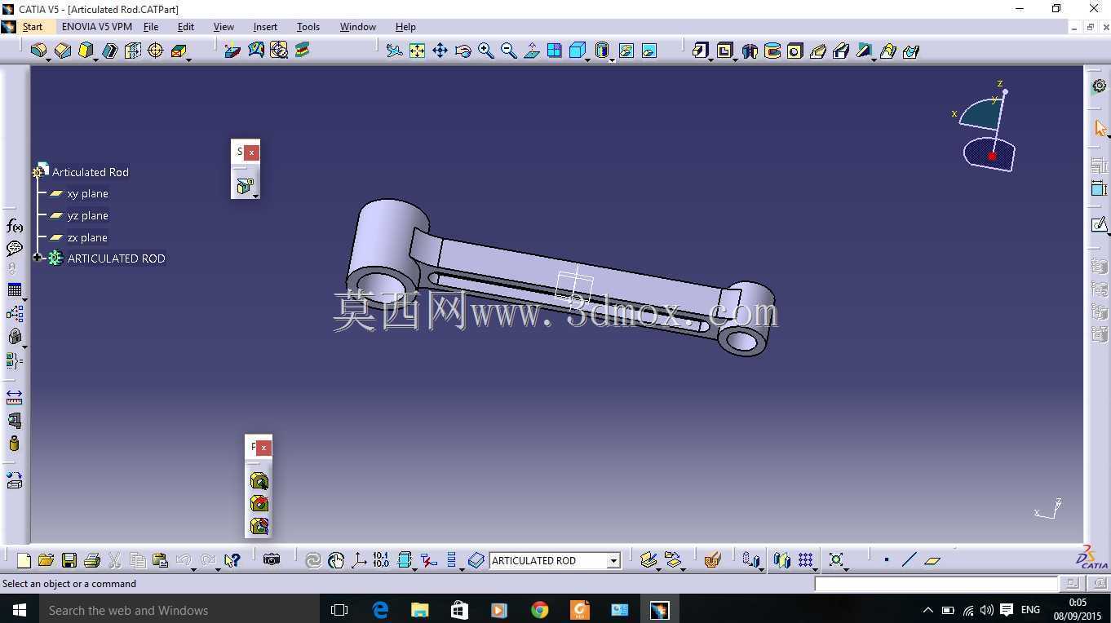Select the xy plane in the tree
This screenshot has width=1111, height=623.
pos(87,193)
